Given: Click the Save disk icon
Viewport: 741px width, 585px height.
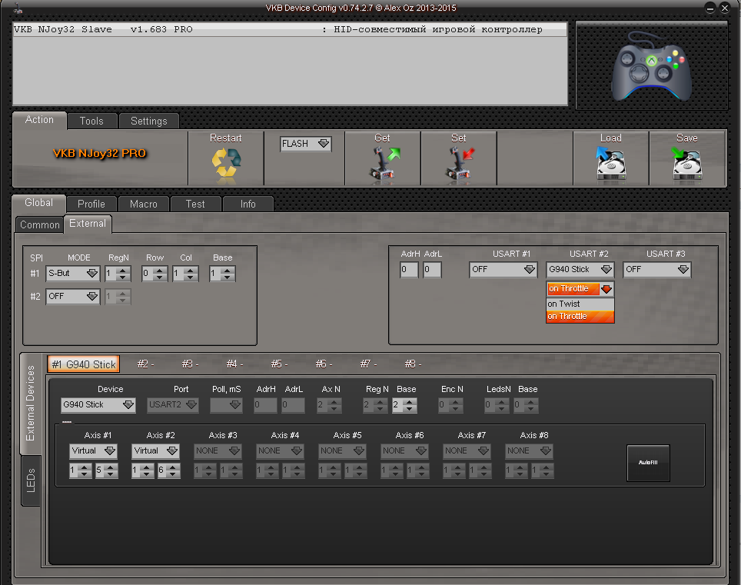Looking at the screenshot, I should (686, 163).
